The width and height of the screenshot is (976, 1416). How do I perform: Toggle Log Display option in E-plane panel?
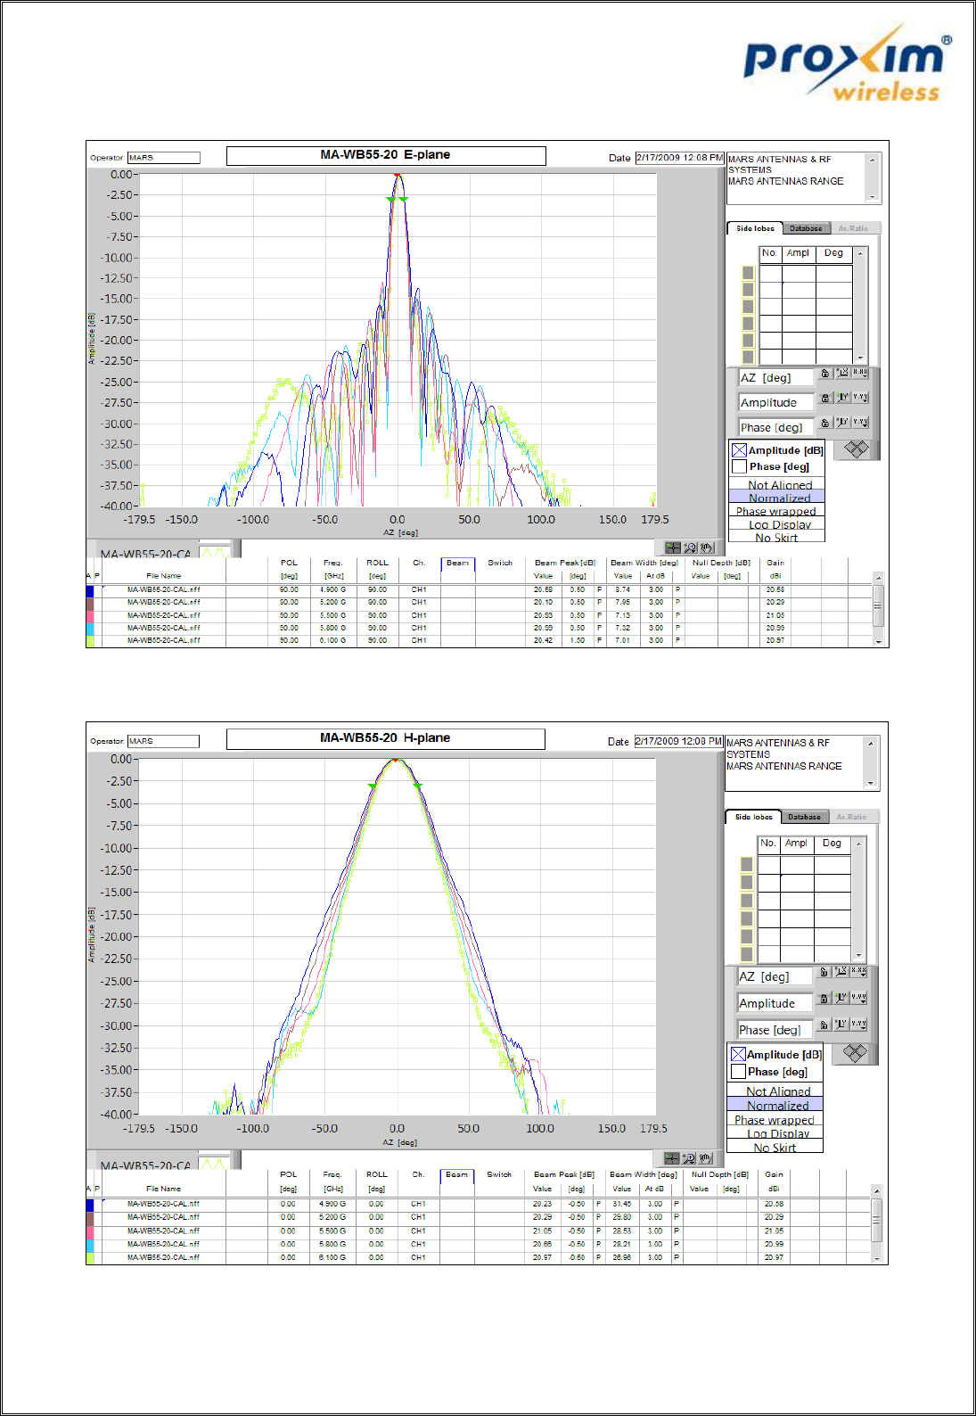[777, 524]
